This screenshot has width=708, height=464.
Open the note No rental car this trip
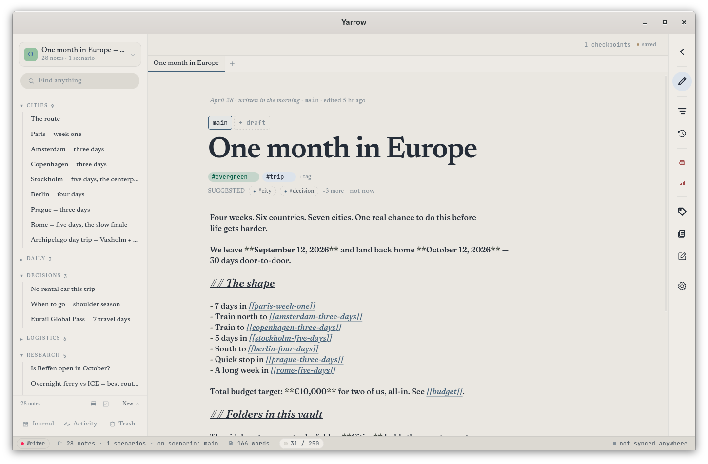(x=63, y=289)
